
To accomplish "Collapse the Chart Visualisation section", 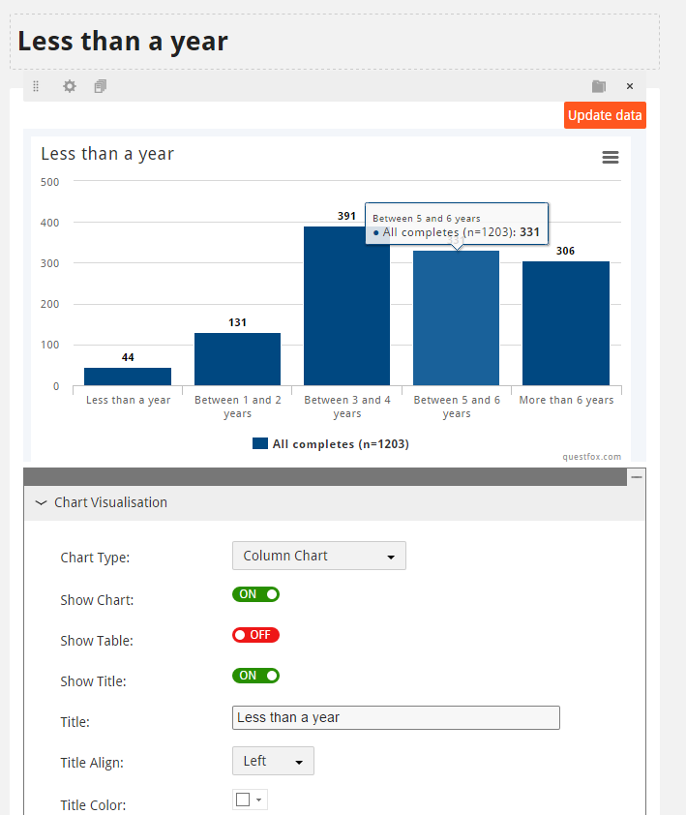I will point(41,502).
